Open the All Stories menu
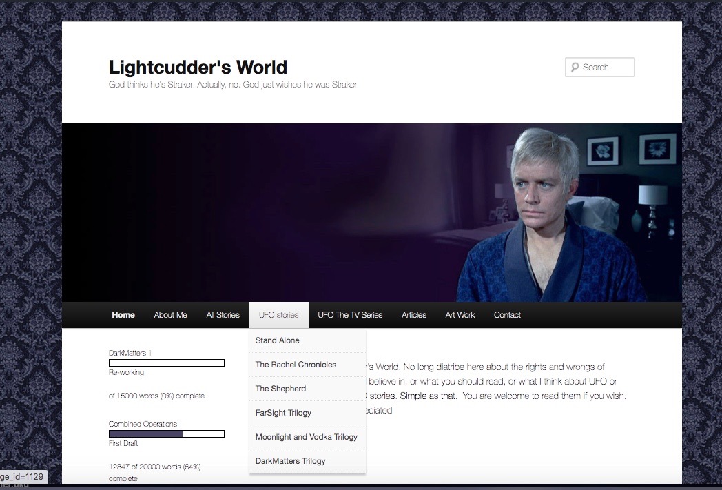Viewport: 722px width, 490px height. point(223,315)
